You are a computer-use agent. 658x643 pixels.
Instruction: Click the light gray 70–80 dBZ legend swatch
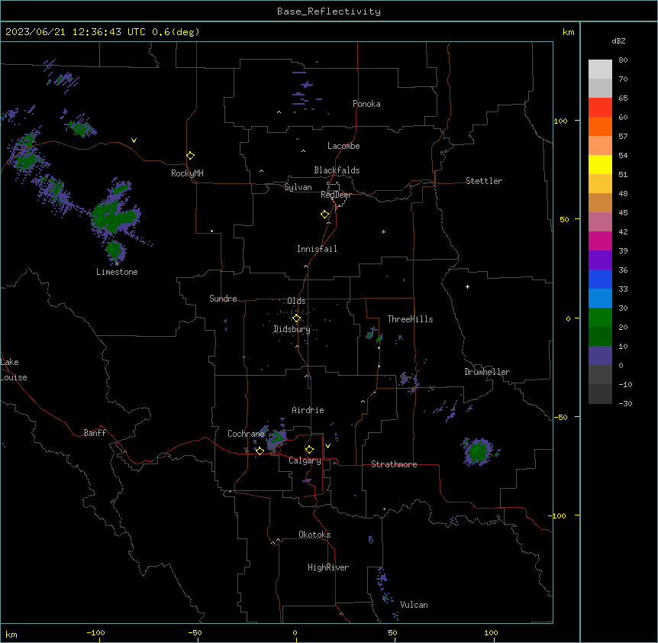tap(600, 69)
